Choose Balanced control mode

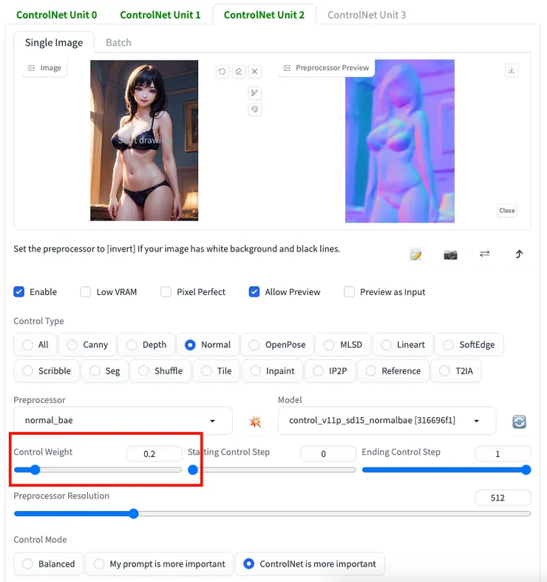(x=48, y=564)
